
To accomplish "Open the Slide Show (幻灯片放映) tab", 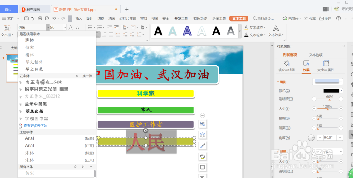I will point(128,18).
